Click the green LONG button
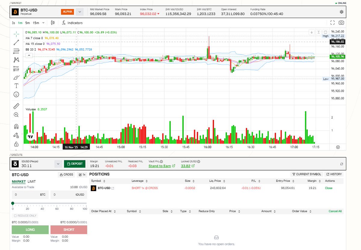 click(x=30, y=230)
